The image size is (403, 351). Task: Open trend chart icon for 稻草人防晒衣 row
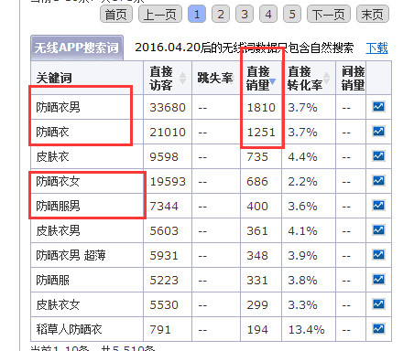[x=378, y=329]
